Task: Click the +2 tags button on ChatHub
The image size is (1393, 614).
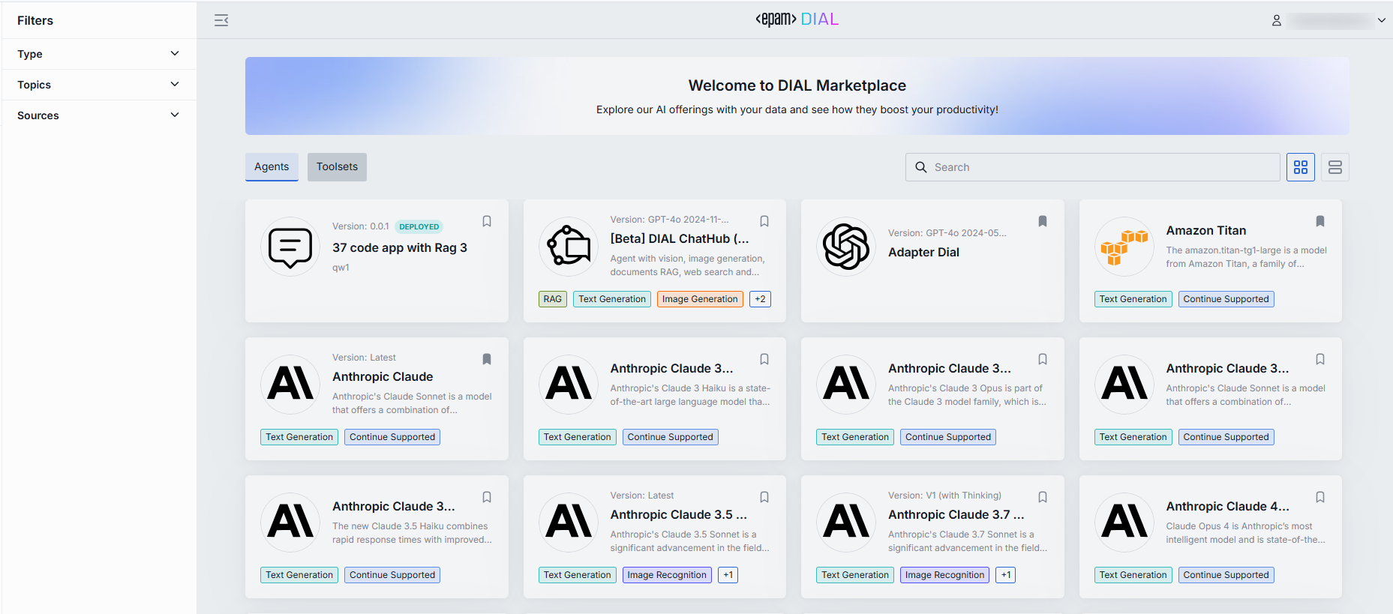Action: click(x=760, y=299)
